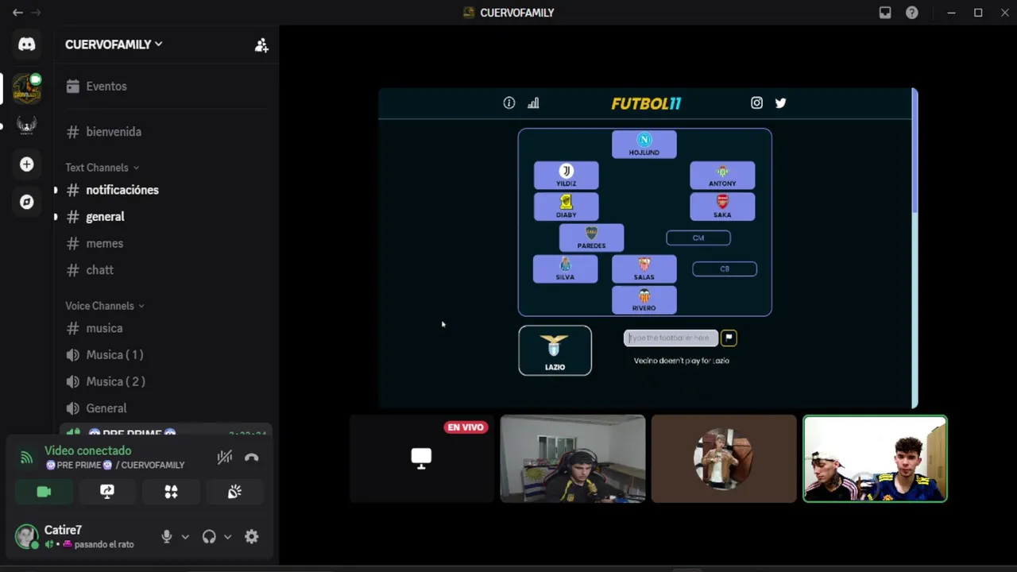Select the participant tile with circular avatar
This screenshot has width=1017, height=572.
(724, 458)
